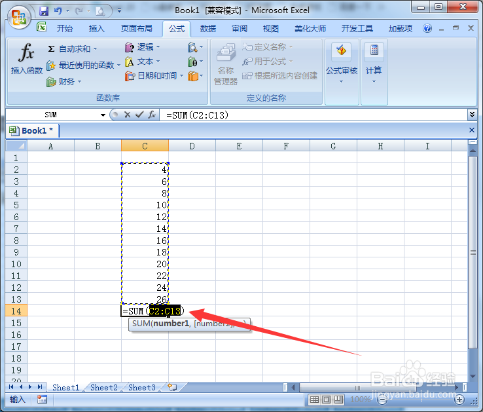
Task: Open the Customize Quick Access Toolbar dropdown
Action: tap(119, 11)
